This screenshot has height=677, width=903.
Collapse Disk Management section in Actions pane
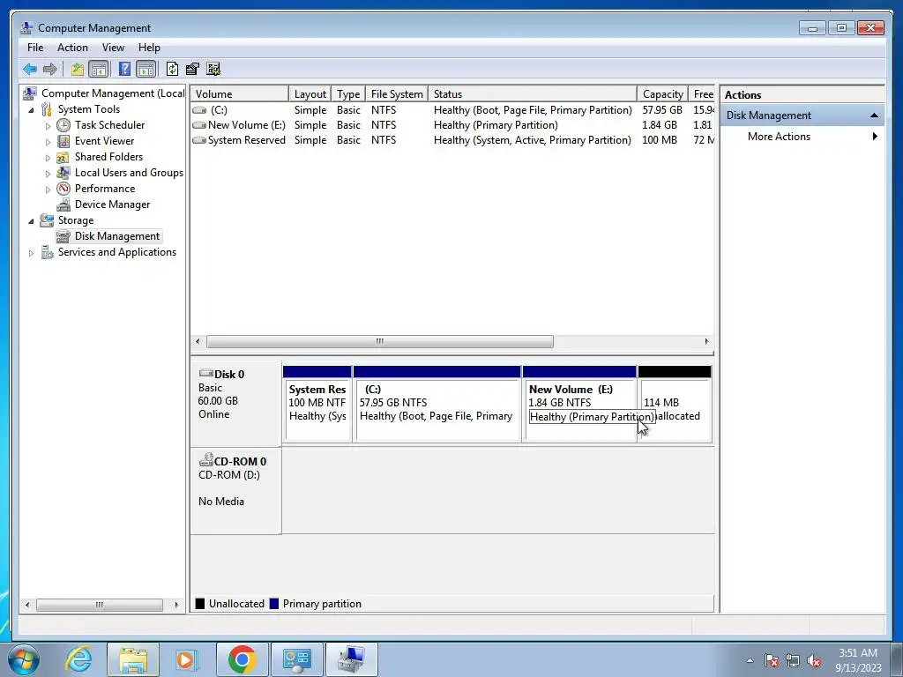click(x=874, y=115)
